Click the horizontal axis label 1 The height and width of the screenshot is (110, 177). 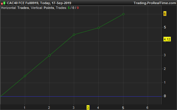(x=25, y=108)
